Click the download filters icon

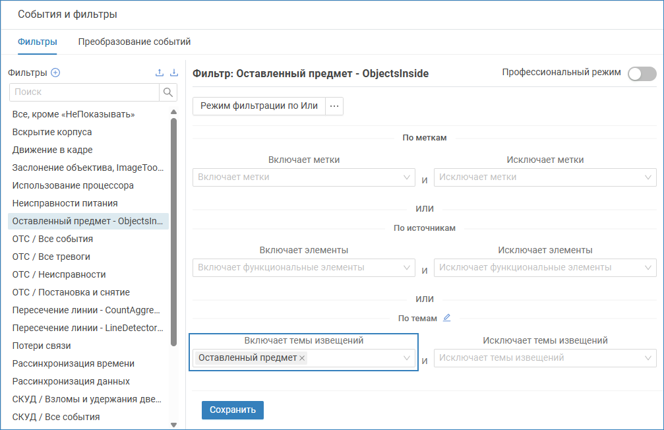coord(174,73)
